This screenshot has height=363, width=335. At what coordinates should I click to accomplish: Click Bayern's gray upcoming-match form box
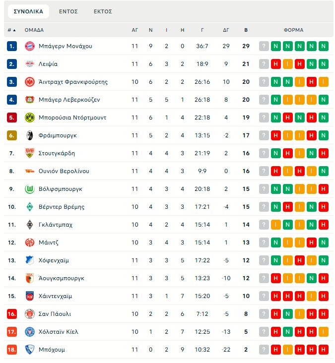tap(264, 46)
